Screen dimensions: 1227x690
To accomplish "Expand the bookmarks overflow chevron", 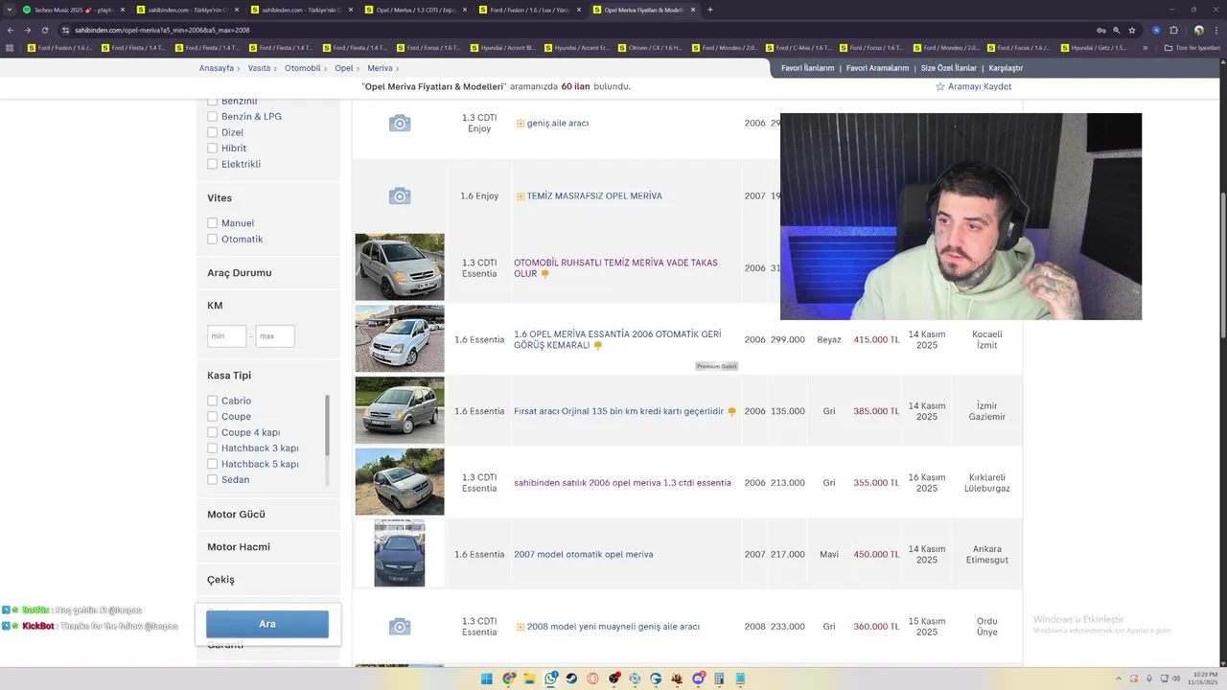I will [x=1145, y=48].
